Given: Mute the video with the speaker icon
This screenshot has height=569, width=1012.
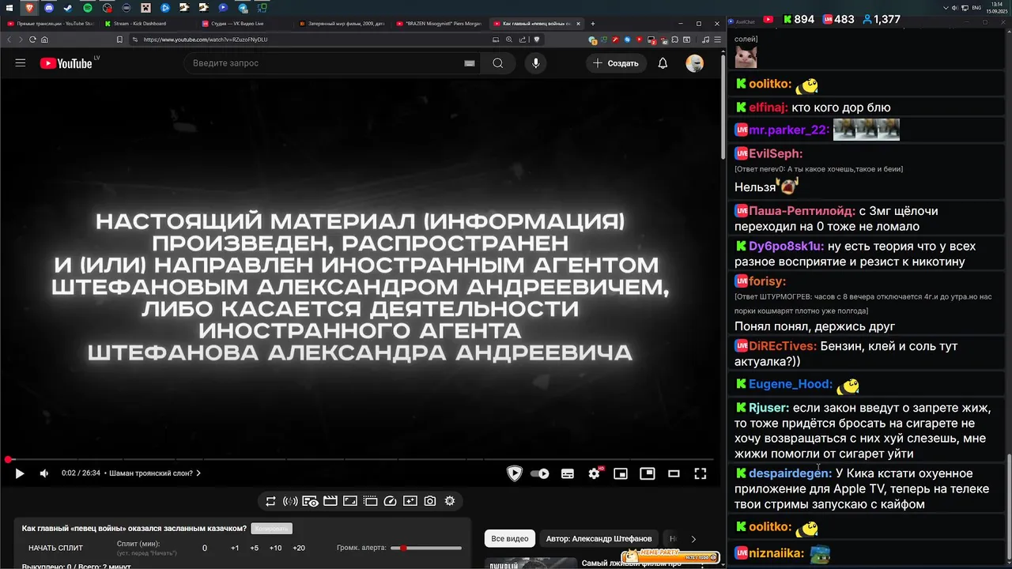Looking at the screenshot, I should click(44, 473).
